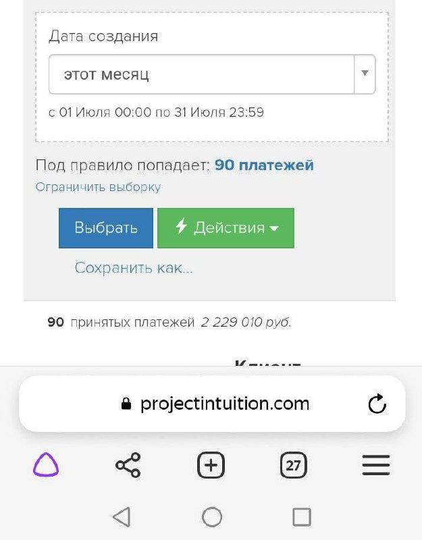Click the dropdown arrow next to этот месяц
The height and width of the screenshot is (540, 422).
[363, 74]
